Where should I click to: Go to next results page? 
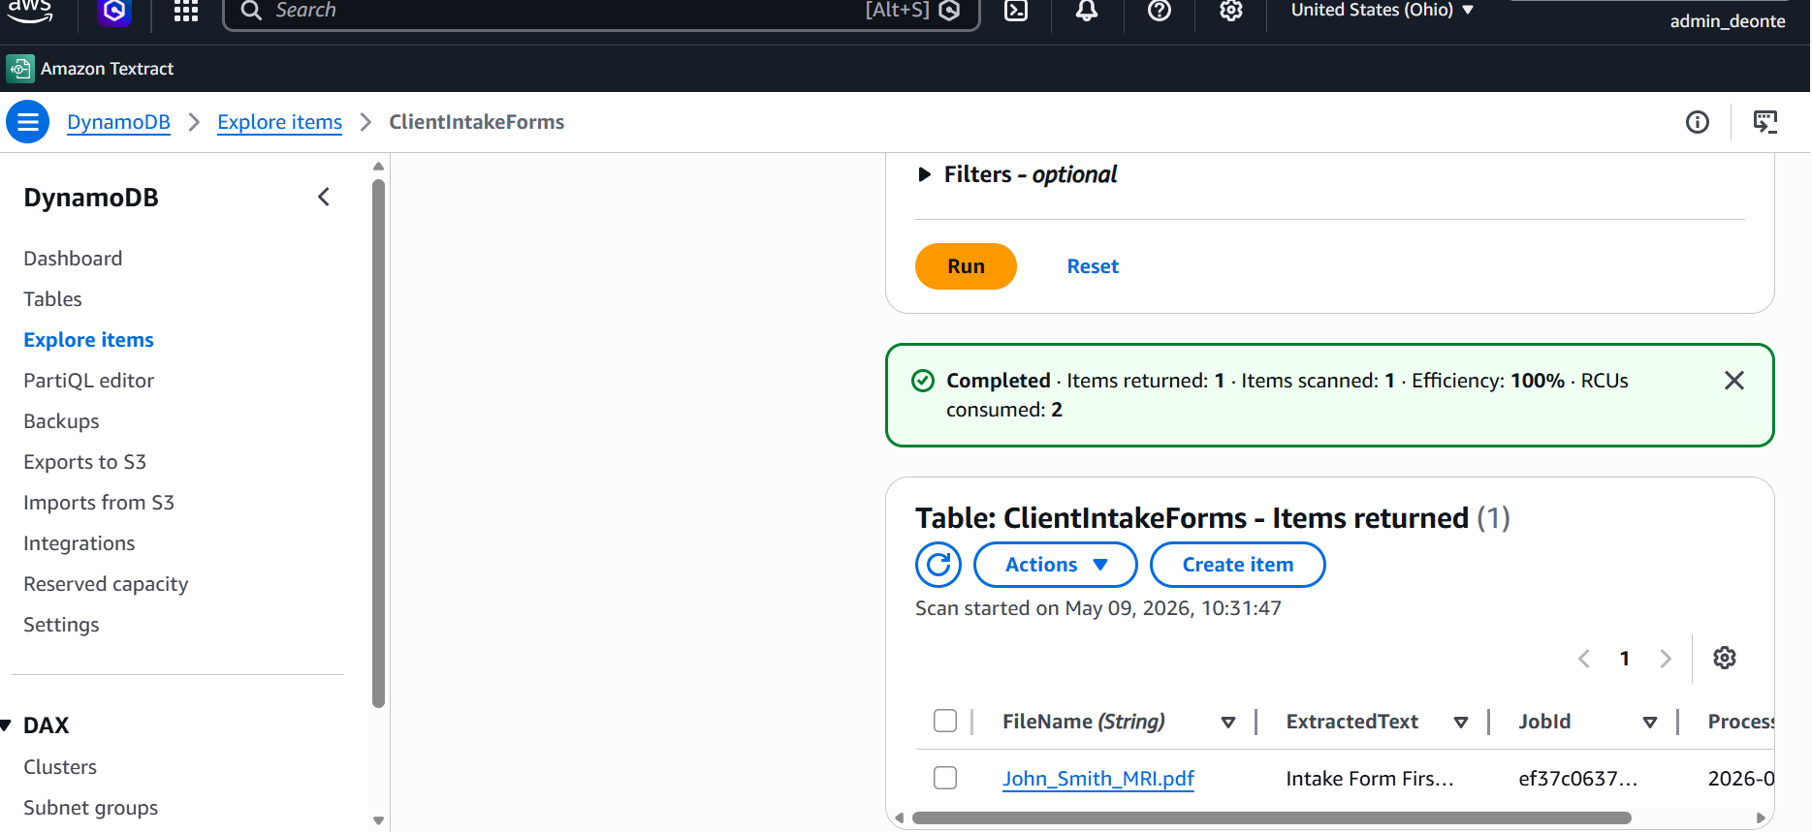[x=1666, y=659]
